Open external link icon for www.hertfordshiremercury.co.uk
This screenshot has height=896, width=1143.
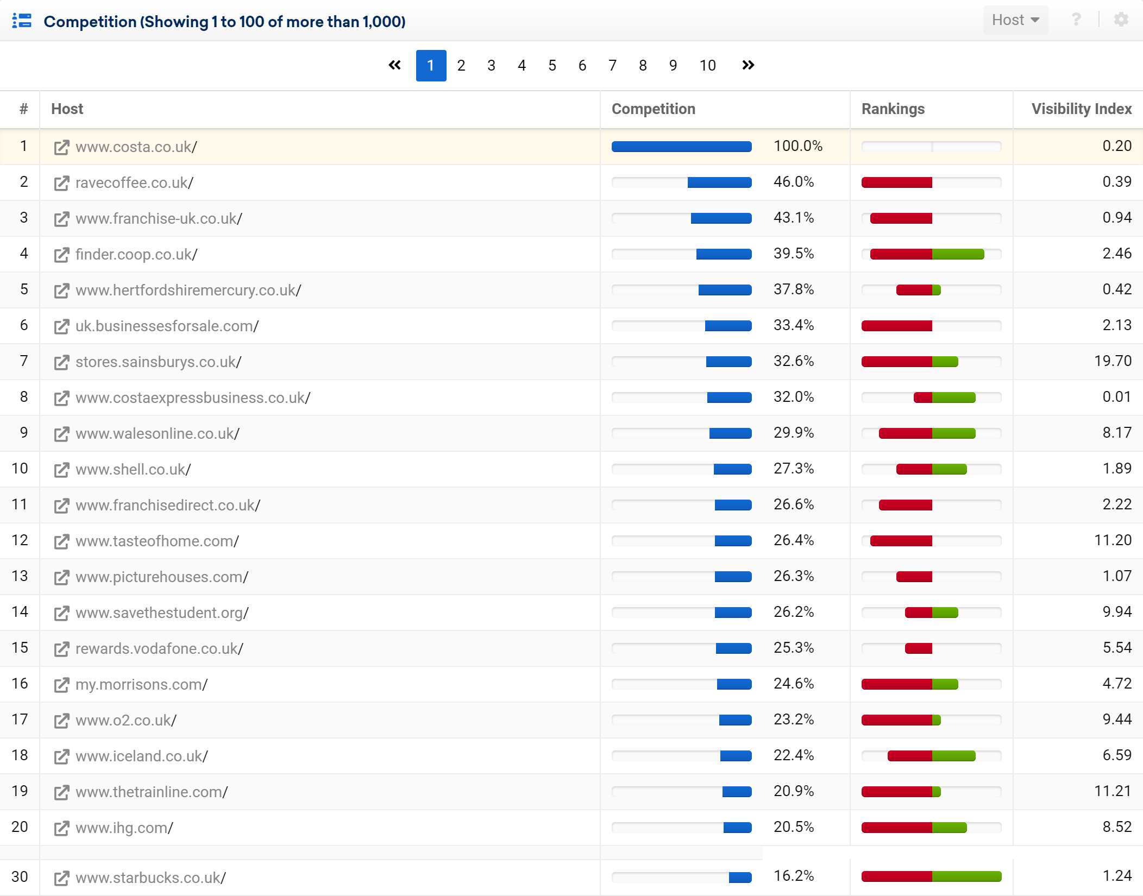(x=62, y=291)
